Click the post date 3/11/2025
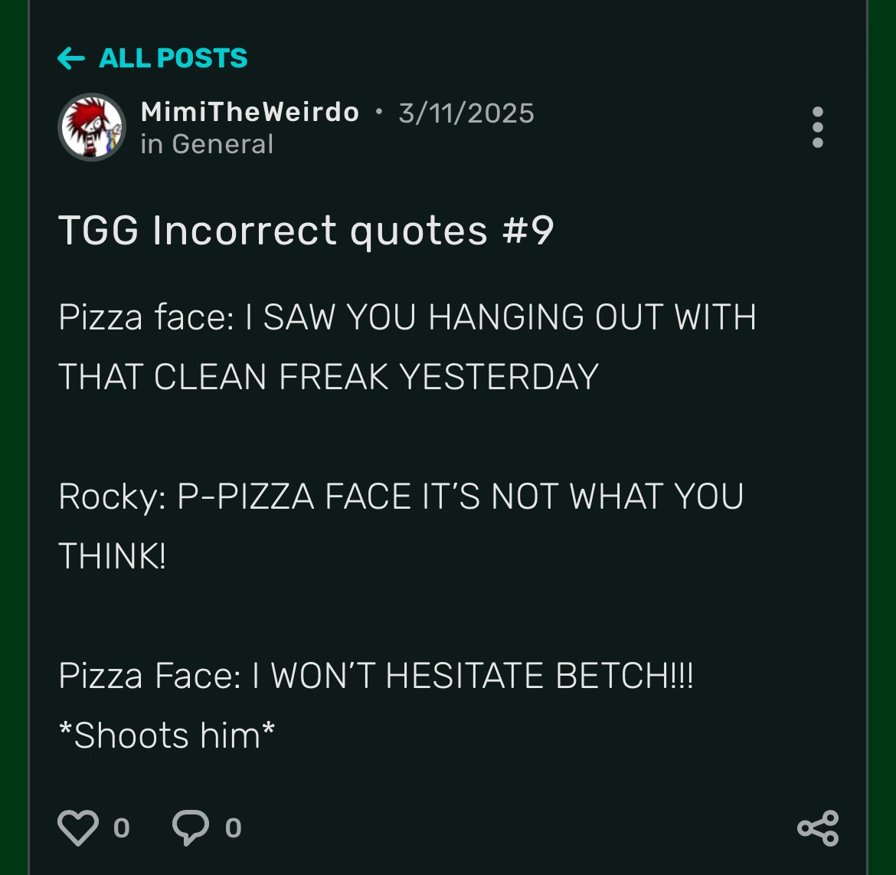The height and width of the screenshot is (875, 896). (466, 113)
